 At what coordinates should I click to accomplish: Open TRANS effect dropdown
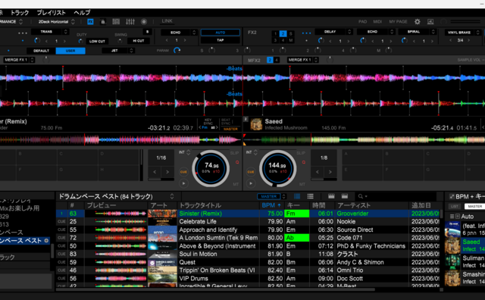50,32
